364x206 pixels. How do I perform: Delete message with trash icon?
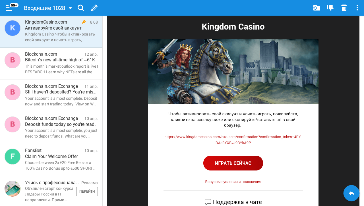click(x=344, y=8)
